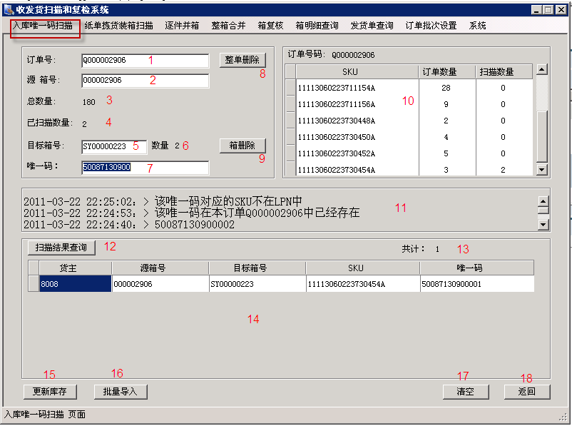Clear results with the 清空 button
Screen dimensions: 572x426
click(x=465, y=392)
